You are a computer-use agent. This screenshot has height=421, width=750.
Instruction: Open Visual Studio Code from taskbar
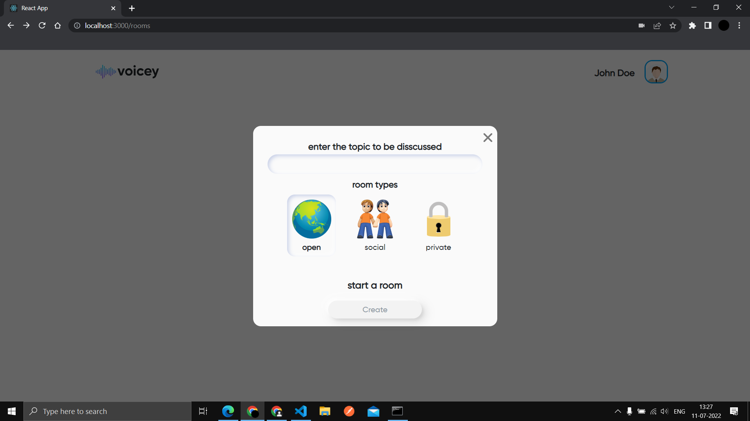tap(301, 411)
